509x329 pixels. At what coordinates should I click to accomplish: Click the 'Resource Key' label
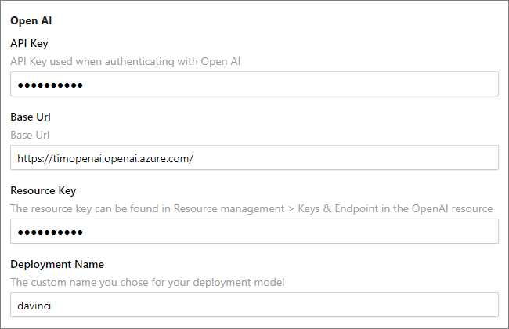tap(43, 190)
